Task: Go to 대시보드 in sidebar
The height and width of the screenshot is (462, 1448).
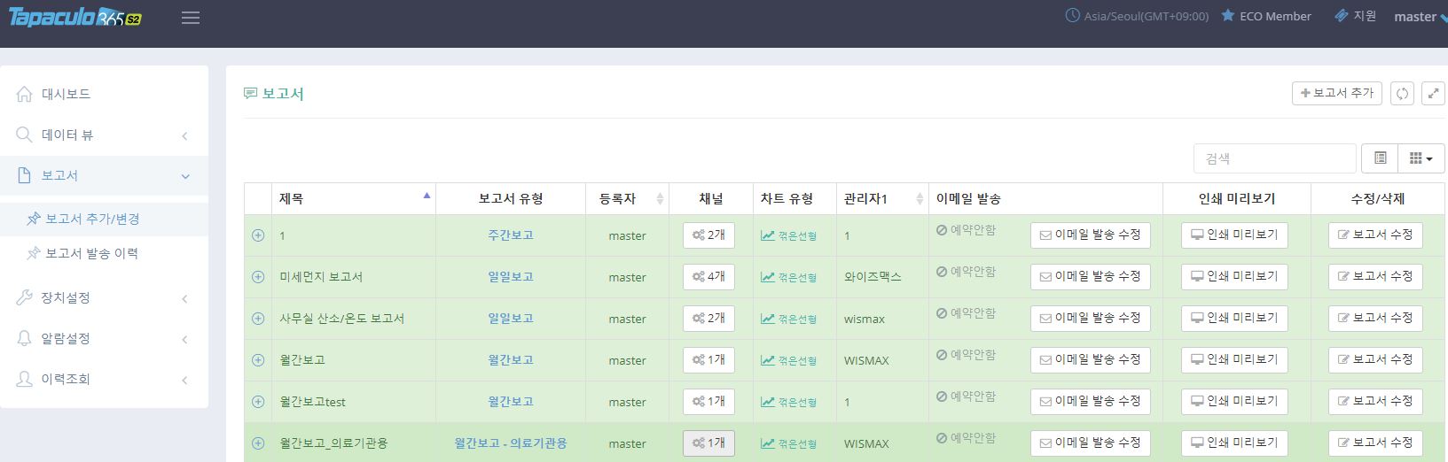Action: pyautogui.click(x=105, y=94)
